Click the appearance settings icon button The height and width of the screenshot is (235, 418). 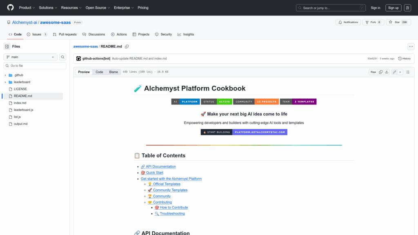click(407, 8)
